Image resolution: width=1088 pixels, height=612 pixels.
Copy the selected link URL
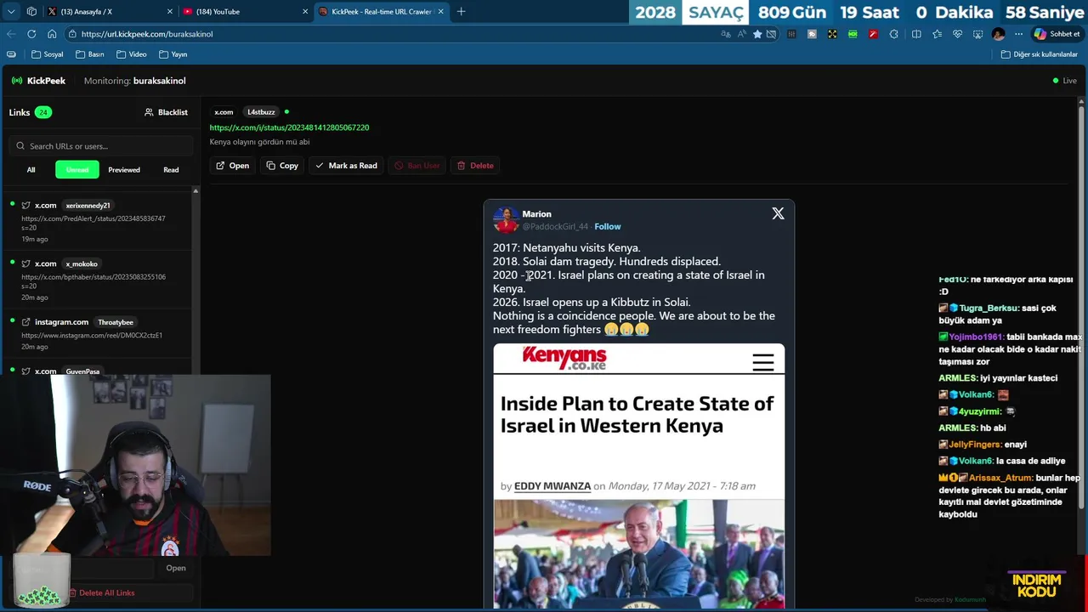coord(282,166)
